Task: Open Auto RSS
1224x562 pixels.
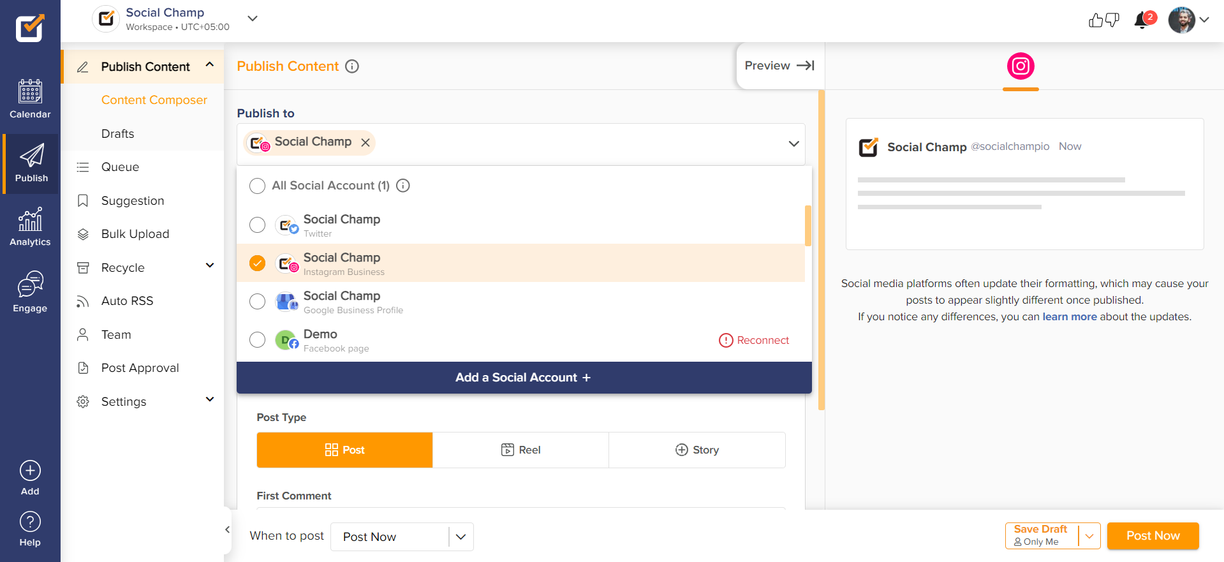Action: pyautogui.click(x=127, y=301)
